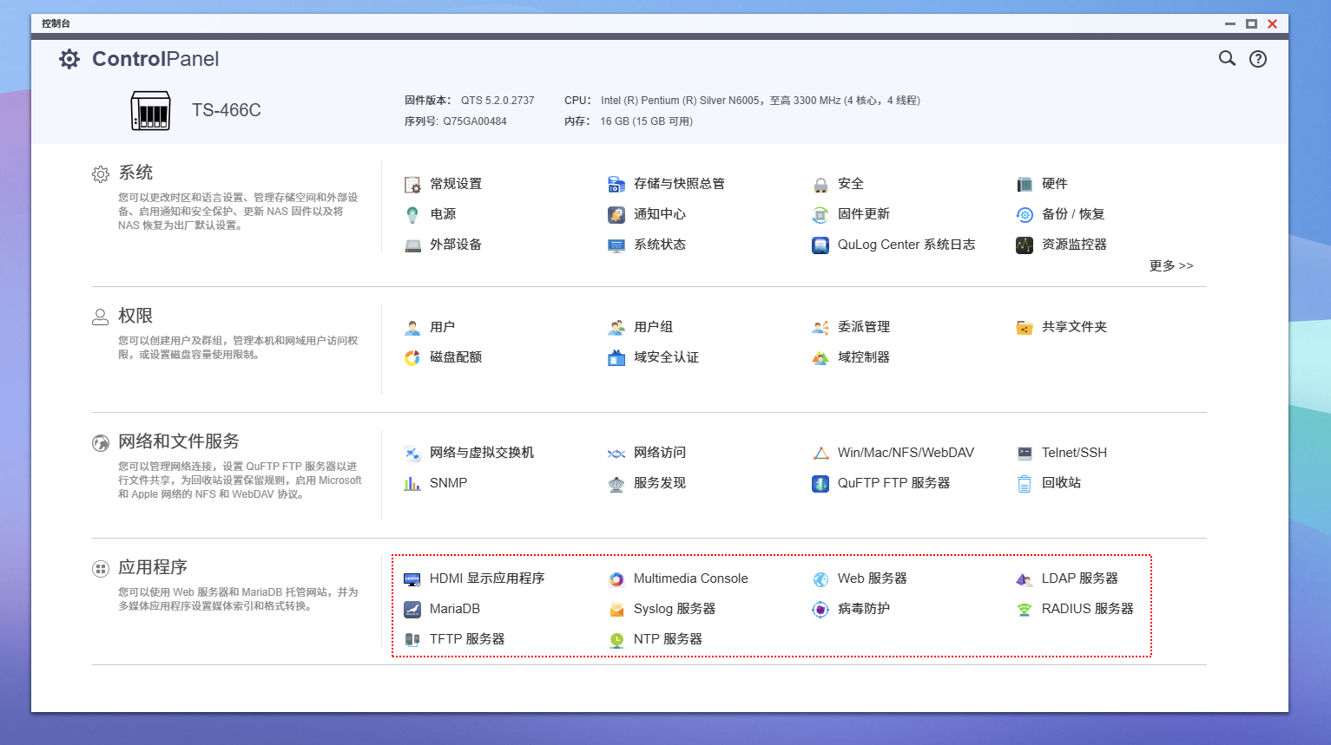Screen dimensions: 1331x745
Task: Open the 系统 section heading
Action: coord(135,173)
